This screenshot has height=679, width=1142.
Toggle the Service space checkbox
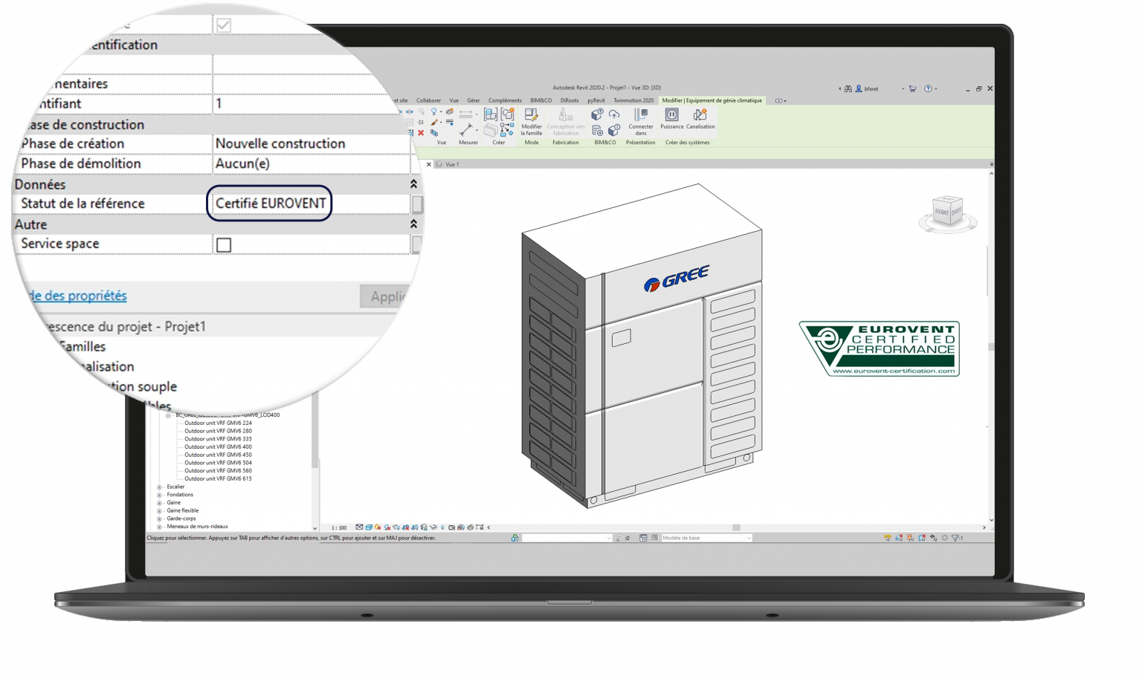point(224,244)
